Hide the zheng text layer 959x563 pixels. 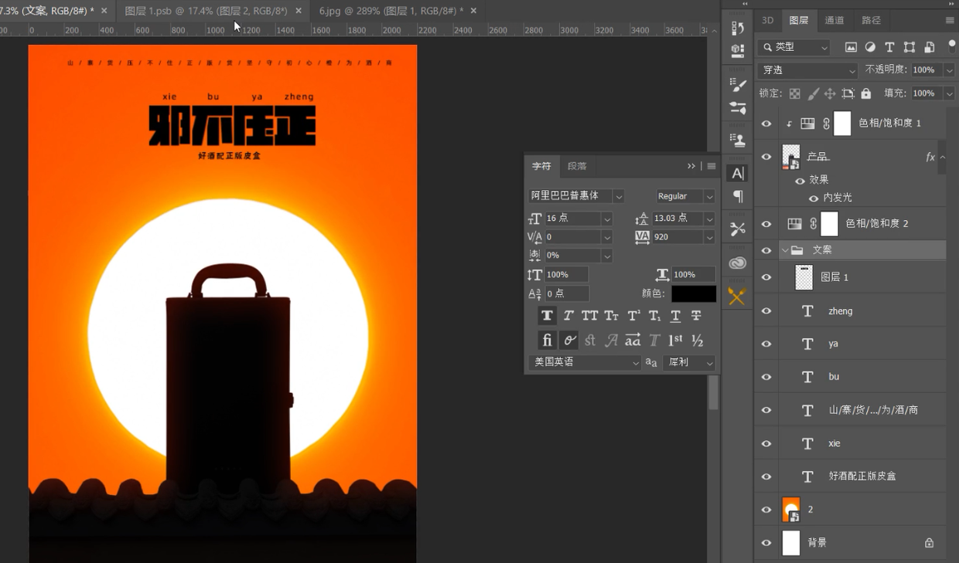point(766,311)
